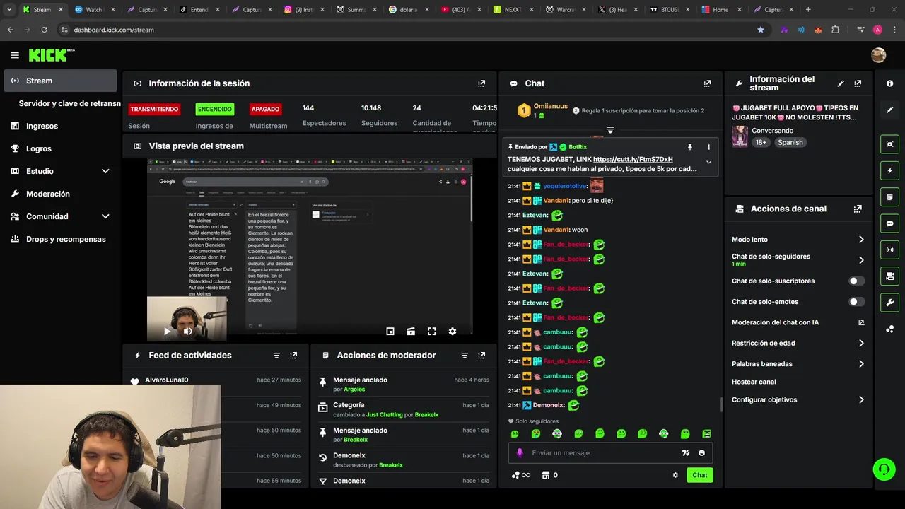Viewport: 905px width, 509px height.
Task: Enter fullscreen on stream preview
Action: (x=431, y=331)
